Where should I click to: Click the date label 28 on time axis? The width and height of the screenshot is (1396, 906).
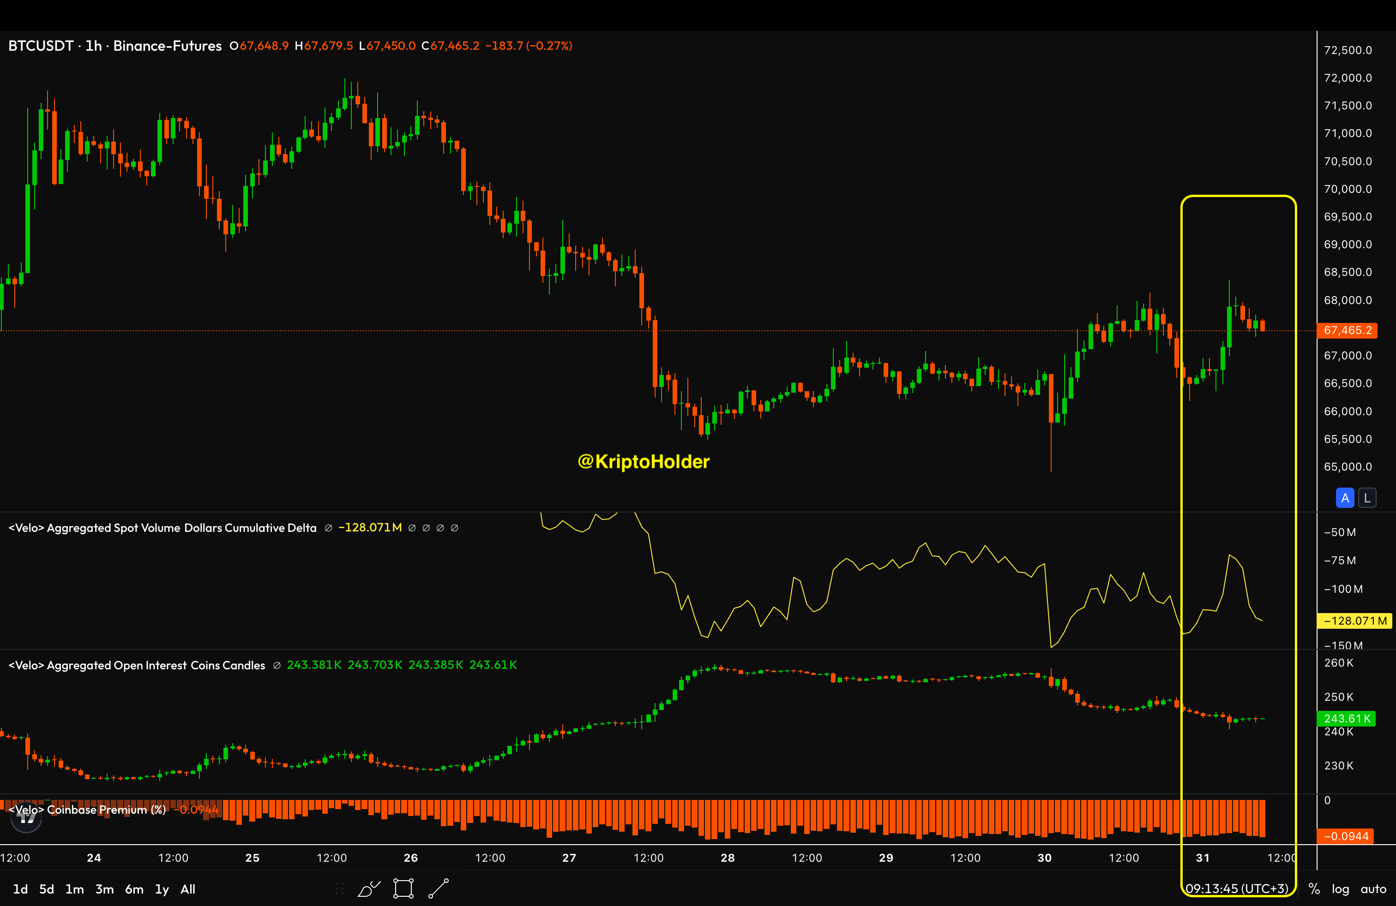tap(728, 858)
